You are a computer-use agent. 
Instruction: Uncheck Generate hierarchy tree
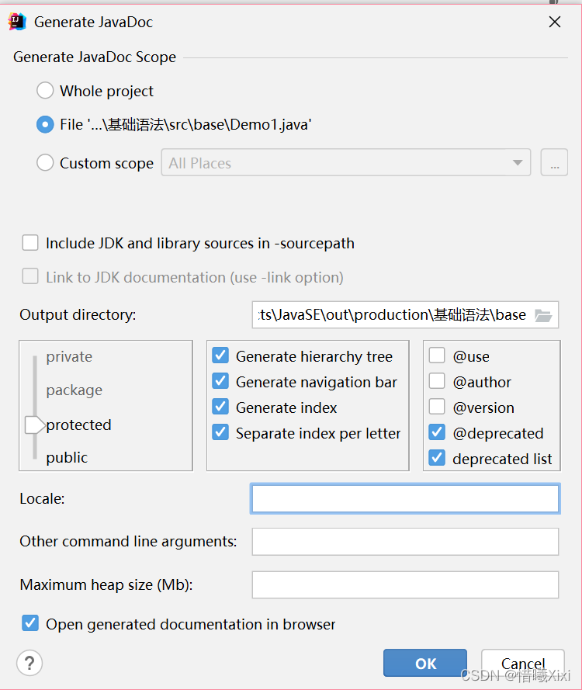click(220, 356)
